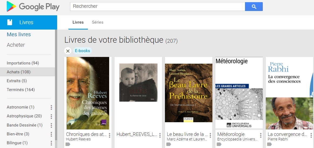Click the Rechercher search field

[158, 7]
